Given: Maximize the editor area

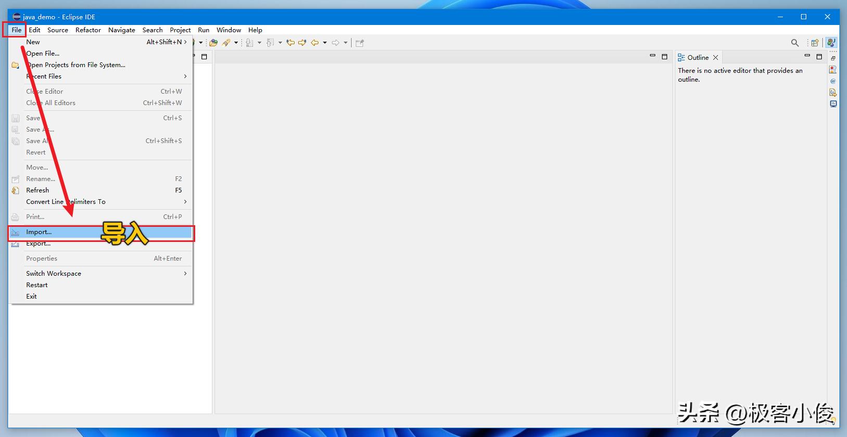Looking at the screenshot, I should 664,57.
